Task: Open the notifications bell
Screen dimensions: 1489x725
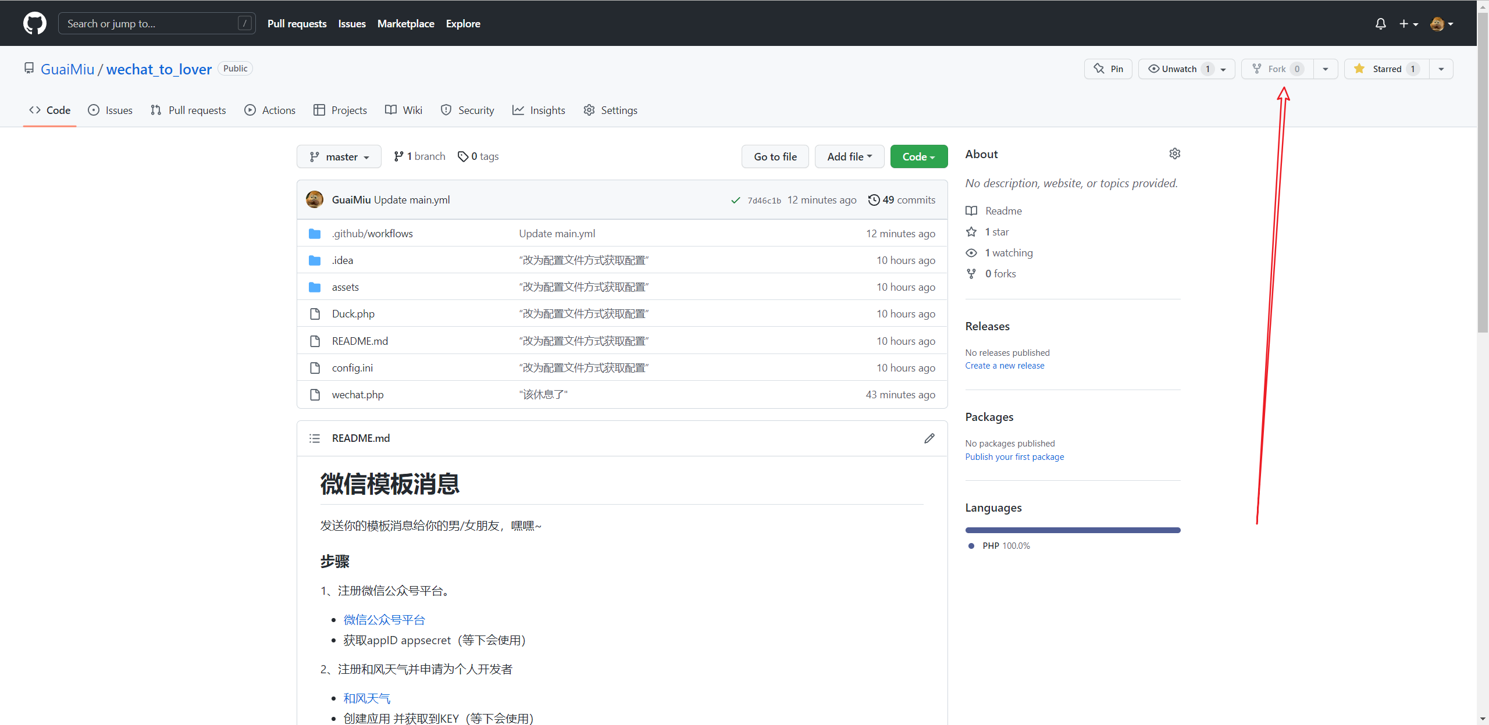Action: point(1380,24)
